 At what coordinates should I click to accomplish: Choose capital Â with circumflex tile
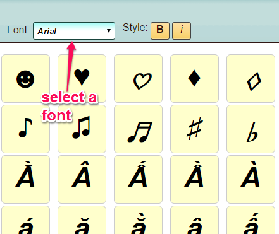(x=82, y=180)
